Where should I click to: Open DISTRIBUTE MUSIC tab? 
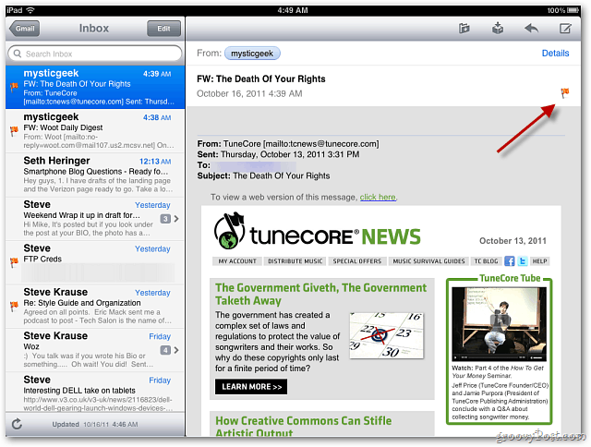(295, 261)
